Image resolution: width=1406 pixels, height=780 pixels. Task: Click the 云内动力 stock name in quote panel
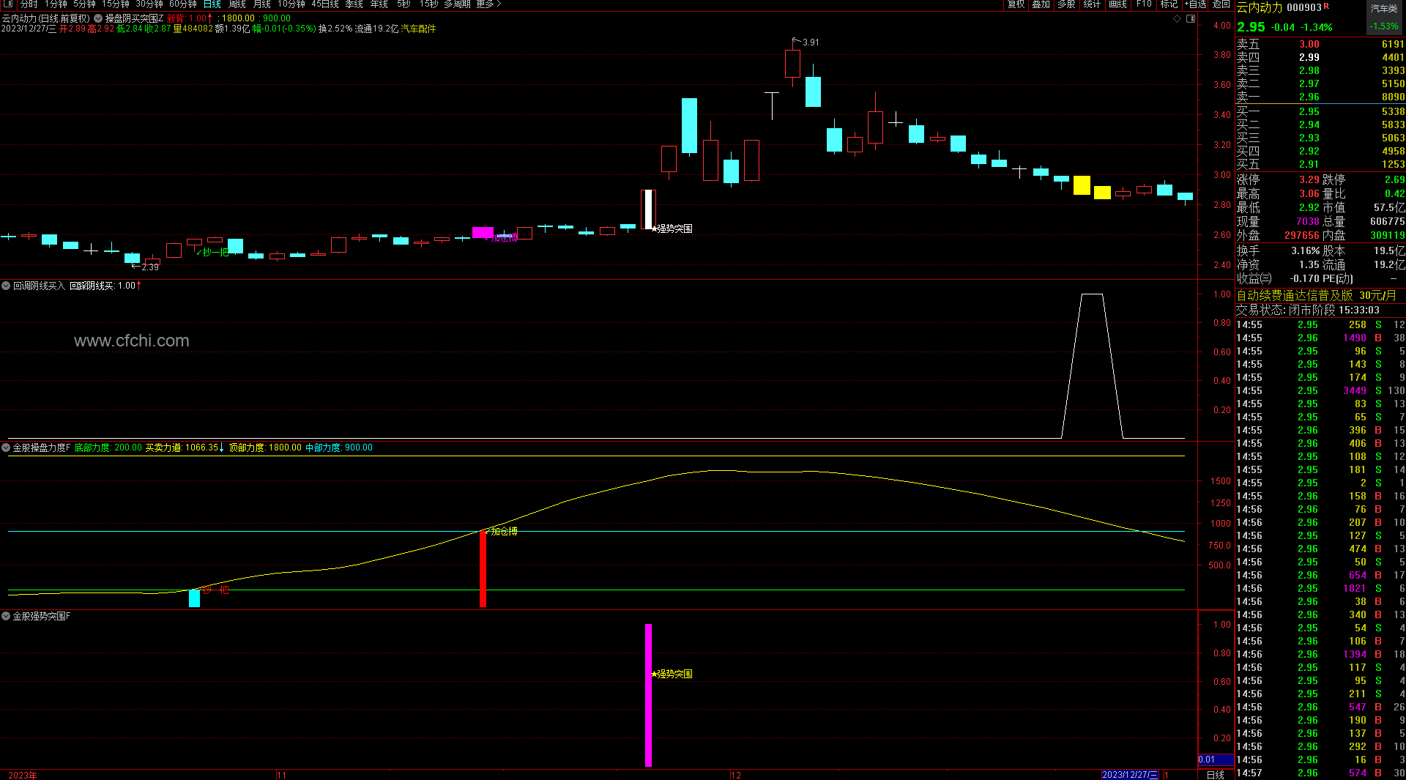tap(1260, 8)
